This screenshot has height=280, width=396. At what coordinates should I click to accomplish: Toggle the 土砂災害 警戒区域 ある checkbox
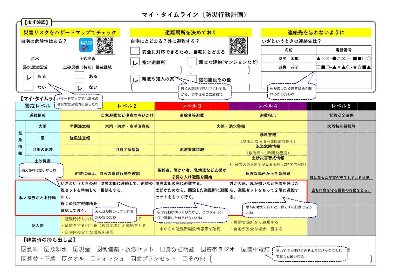[80, 75]
